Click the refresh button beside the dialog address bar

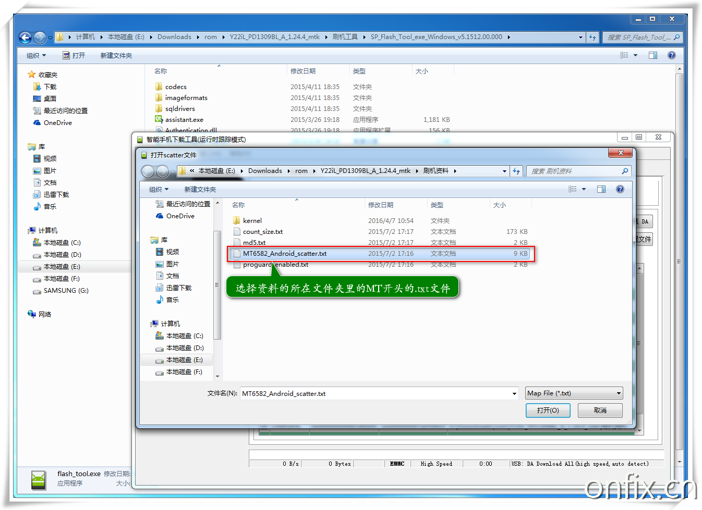tap(516, 171)
